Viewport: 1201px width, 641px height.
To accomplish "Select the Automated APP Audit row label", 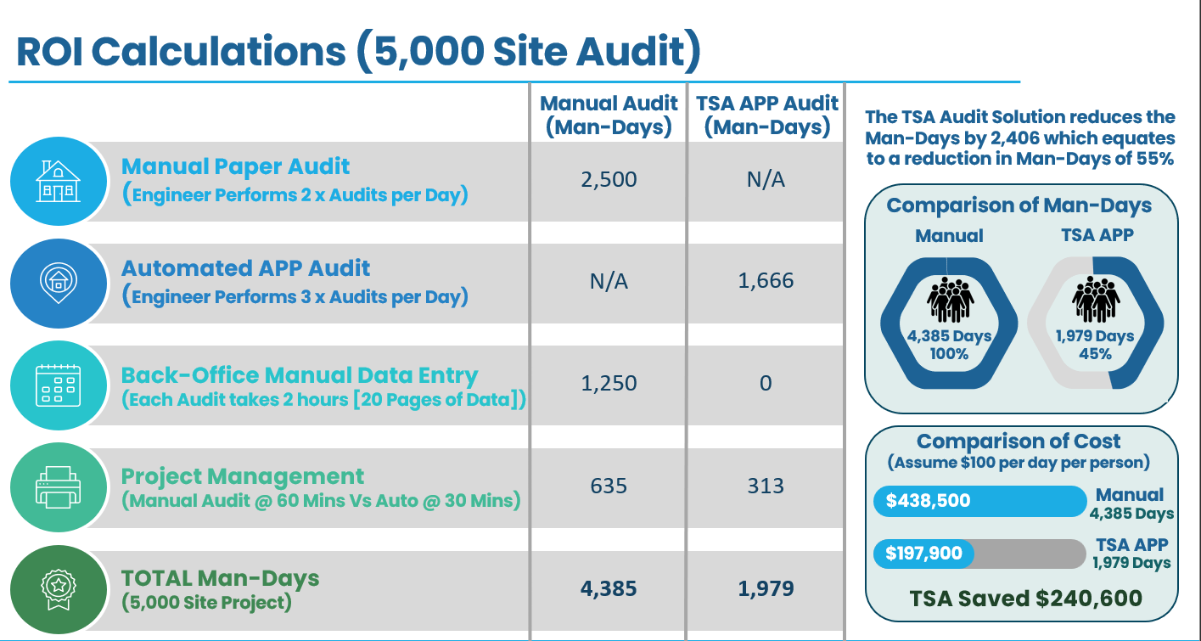I will coord(245,268).
